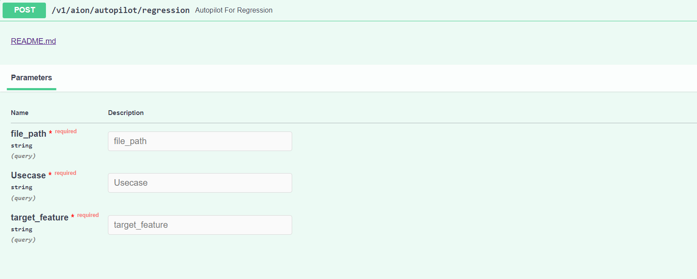Open the README.md link
The image size is (697, 279).
pos(33,41)
